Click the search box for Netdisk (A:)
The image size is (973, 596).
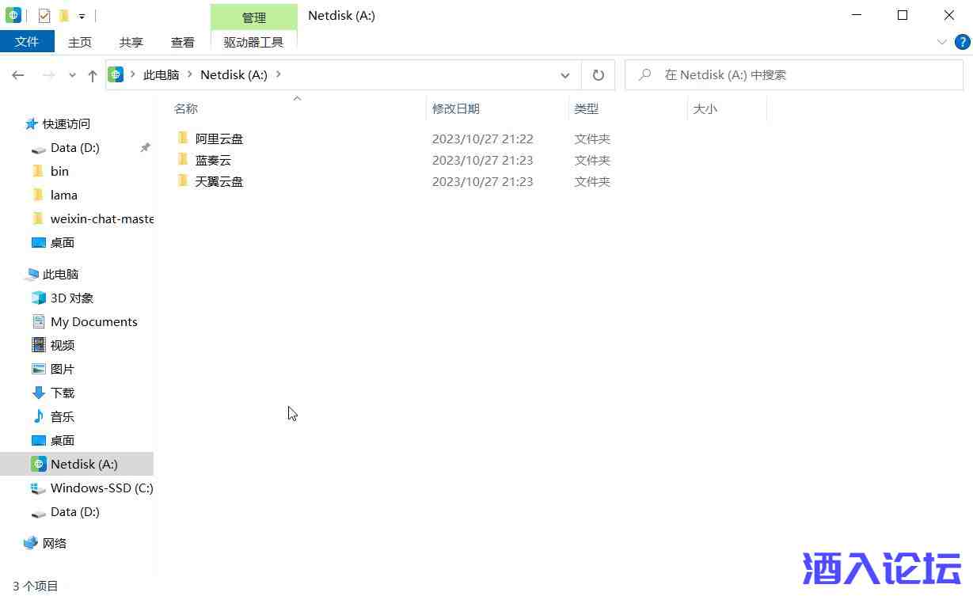click(x=794, y=75)
